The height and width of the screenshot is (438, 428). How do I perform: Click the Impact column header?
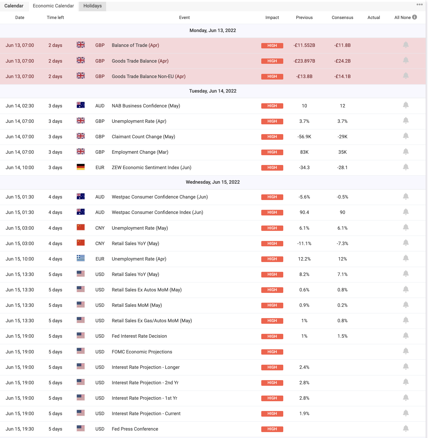coord(272,18)
